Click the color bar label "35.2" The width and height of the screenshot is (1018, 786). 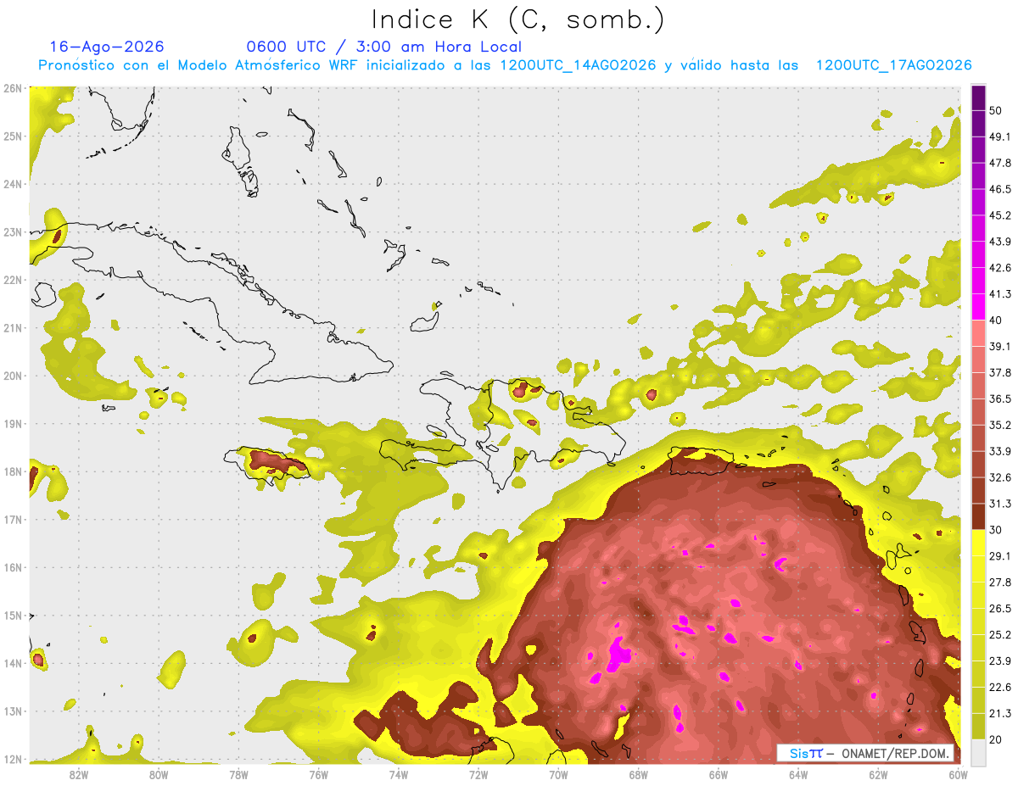[1000, 425]
